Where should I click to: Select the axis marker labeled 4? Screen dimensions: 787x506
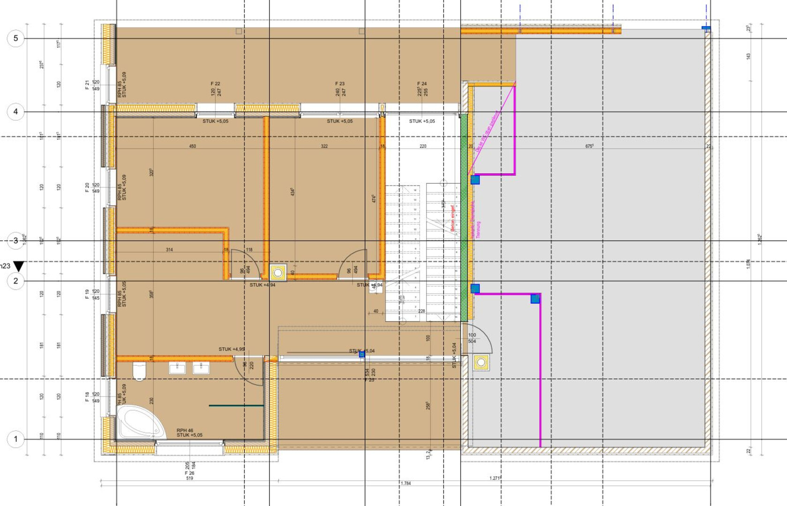click(x=15, y=112)
